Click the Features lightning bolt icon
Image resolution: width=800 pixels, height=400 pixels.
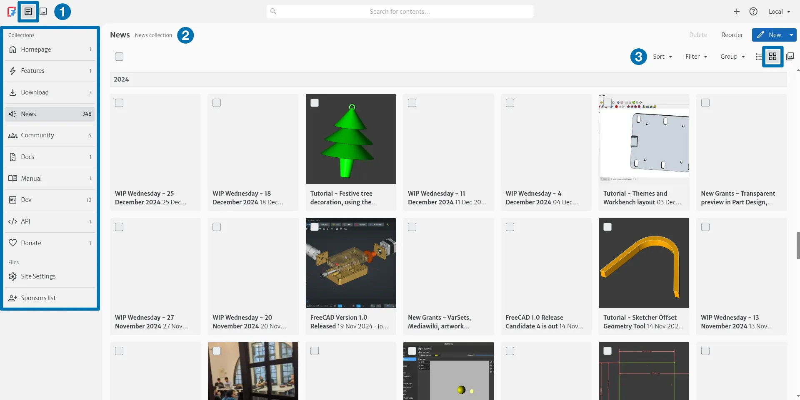tap(13, 71)
